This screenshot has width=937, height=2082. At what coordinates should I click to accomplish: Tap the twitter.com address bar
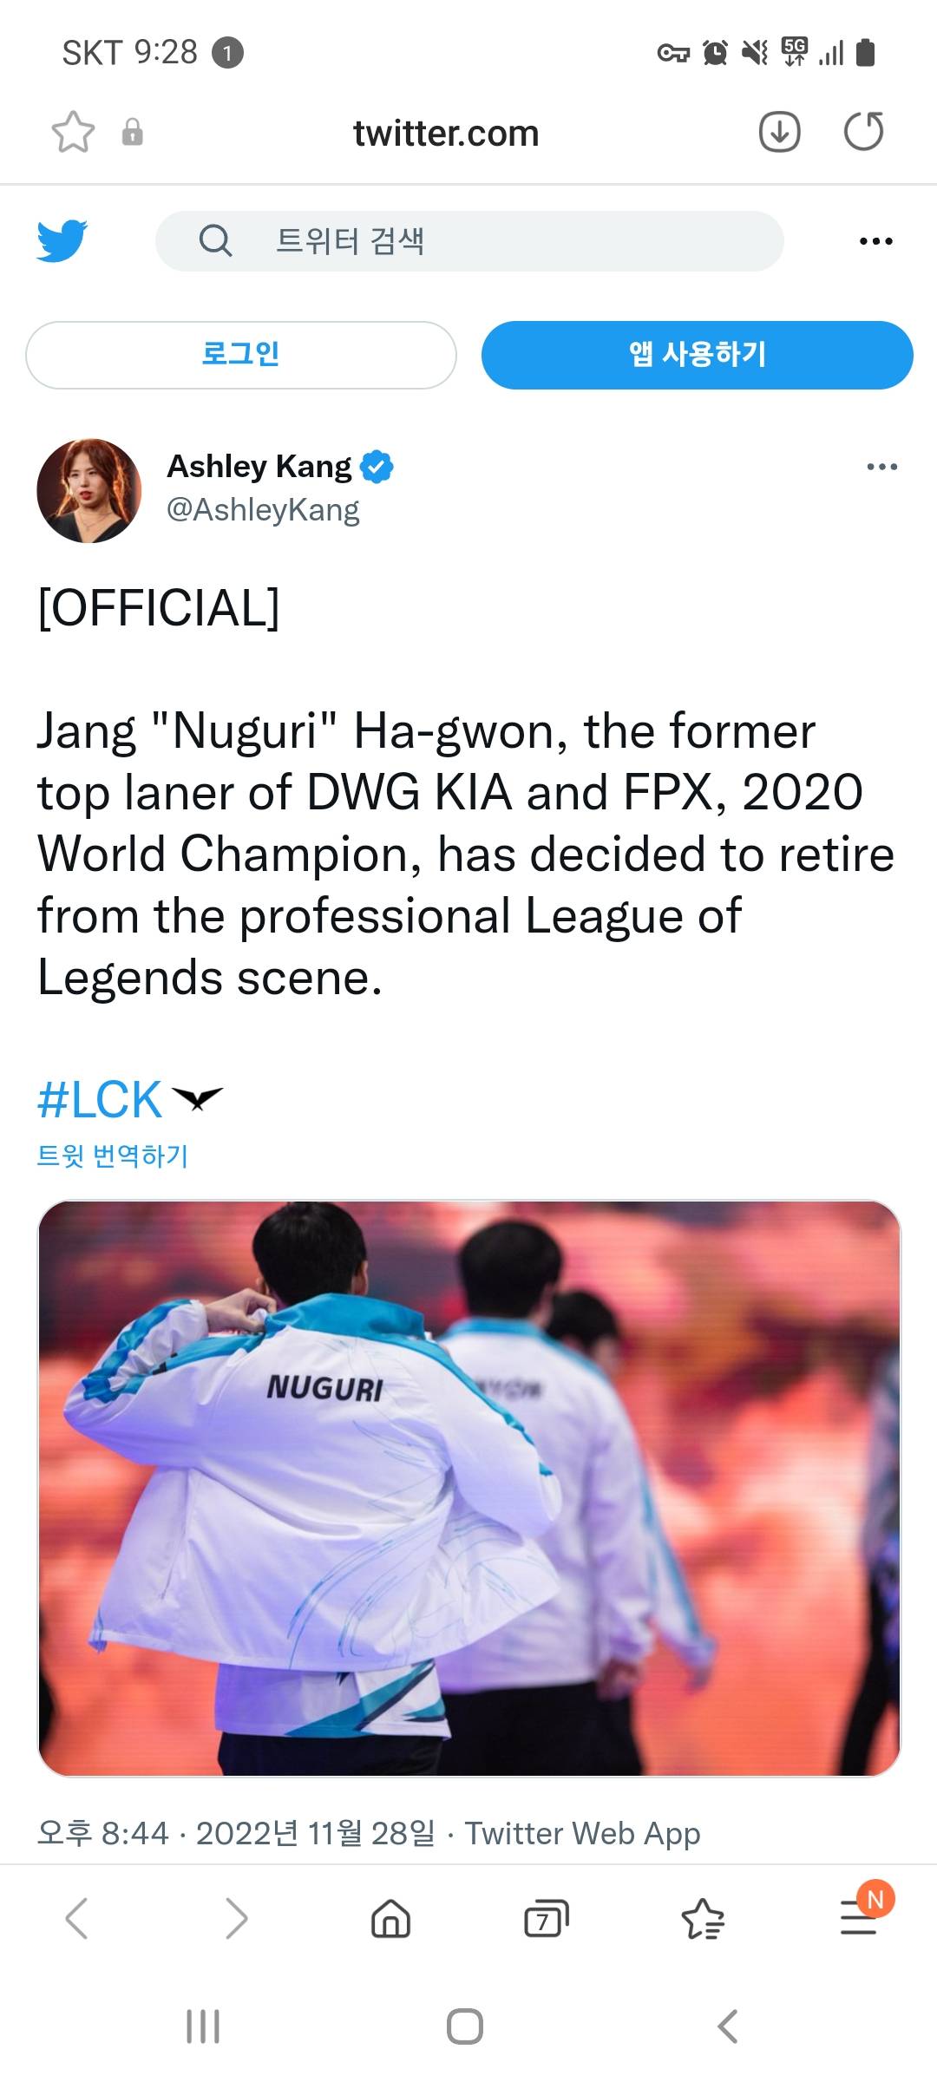pos(446,133)
